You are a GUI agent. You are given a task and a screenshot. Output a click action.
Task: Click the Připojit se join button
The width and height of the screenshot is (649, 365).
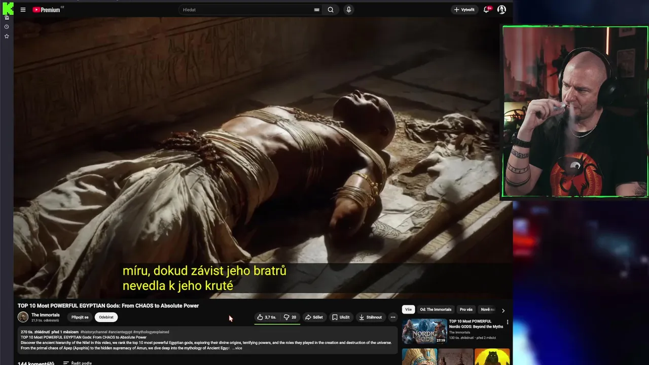tap(80, 317)
